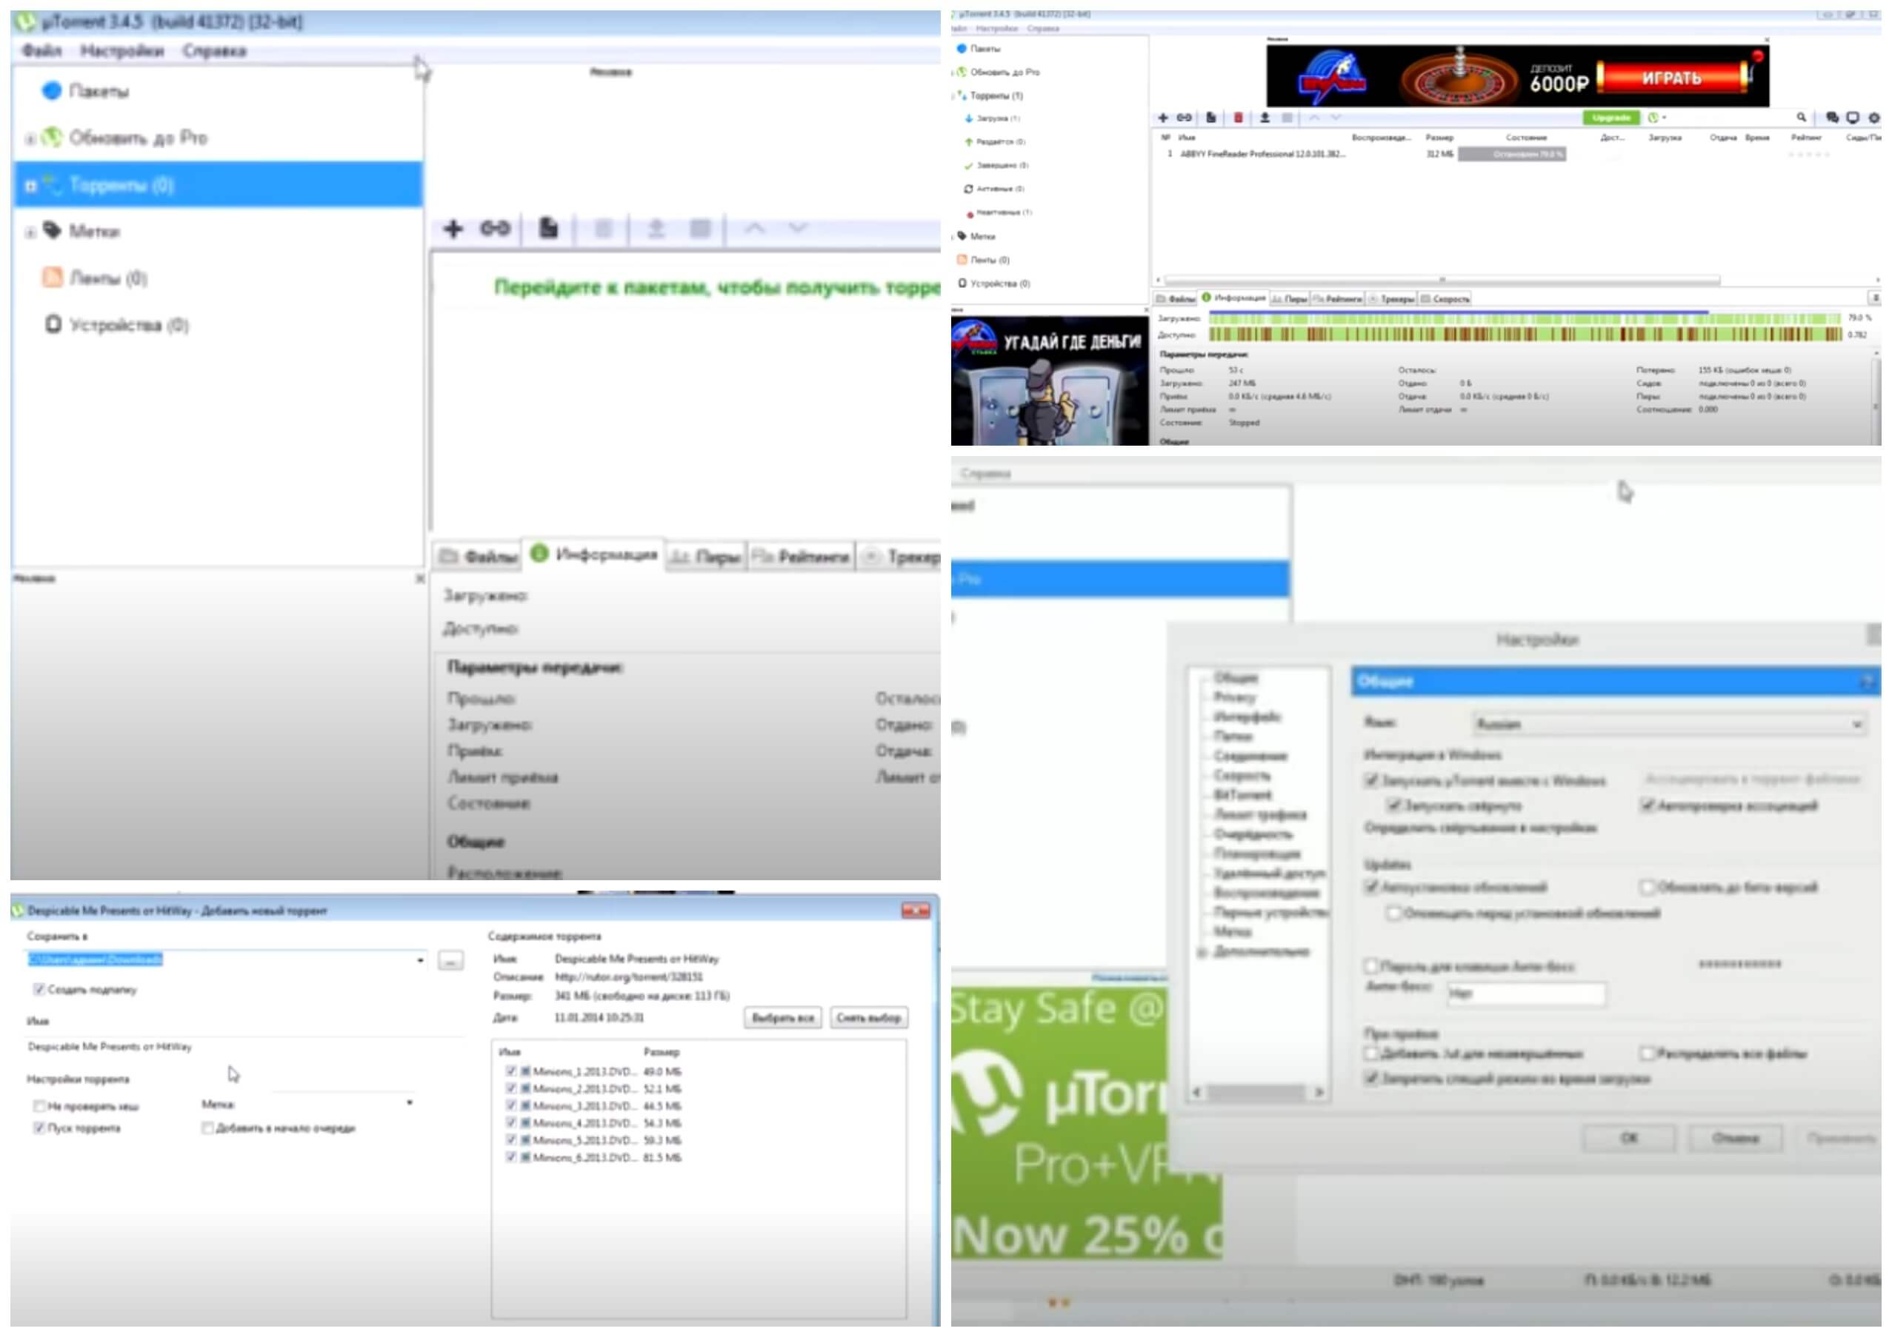The image size is (1892, 1337).
Task: Open the Скорость tab in the ABBYY window
Action: [x=1445, y=299]
